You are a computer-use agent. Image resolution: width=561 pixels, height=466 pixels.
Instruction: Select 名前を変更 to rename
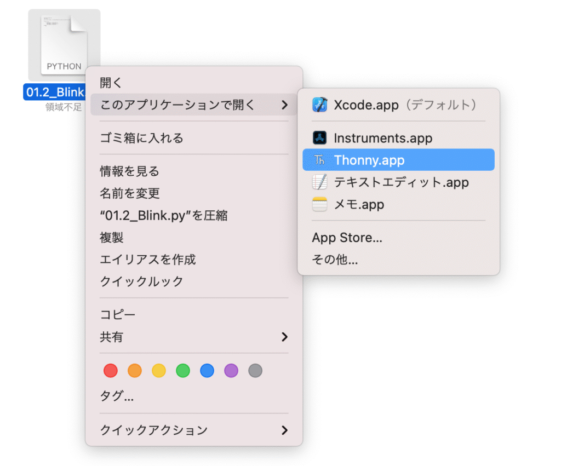[x=194, y=193]
